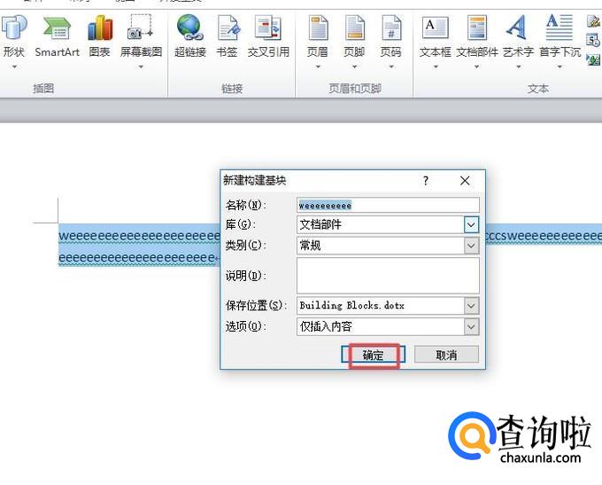Click inside the 说明 description box

pos(388,275)
